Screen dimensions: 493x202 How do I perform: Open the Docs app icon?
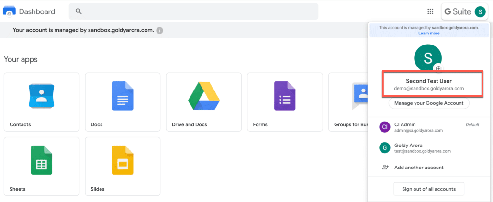(123, 96)
